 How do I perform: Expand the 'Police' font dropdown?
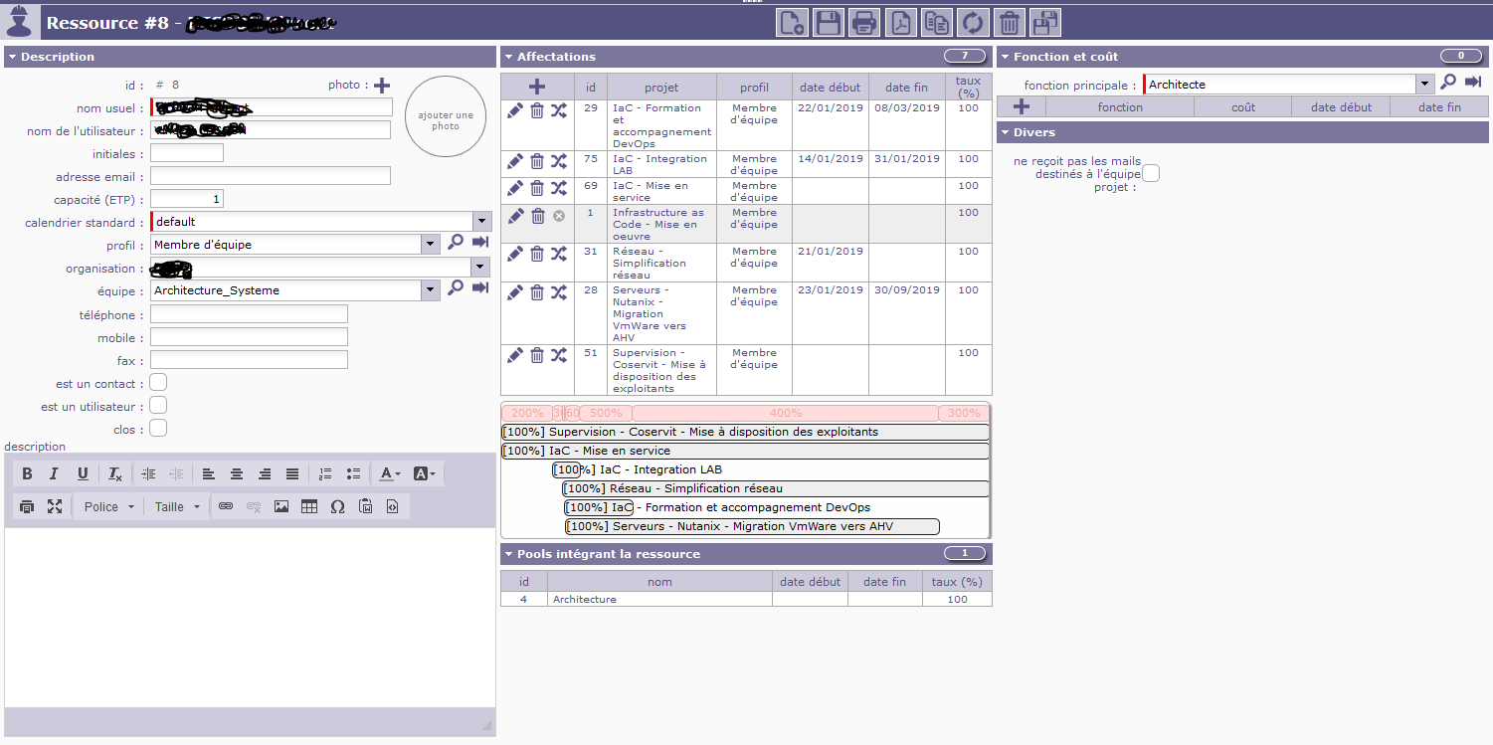coord(109,506)
